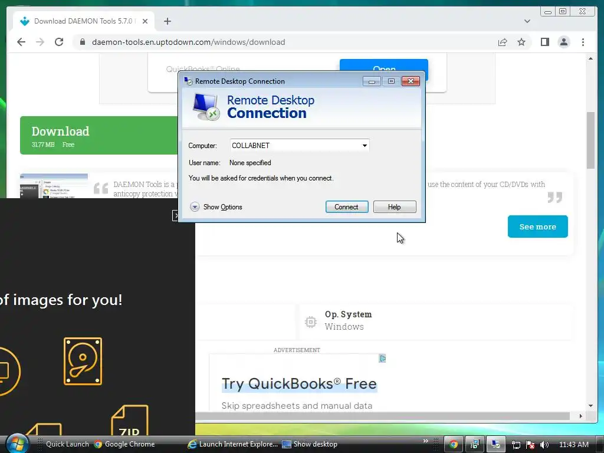Click the network tray icon
Viewport: 604px width, 453px height.
click(516, 445)
